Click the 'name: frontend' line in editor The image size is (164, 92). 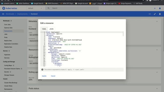click(54, 37)
